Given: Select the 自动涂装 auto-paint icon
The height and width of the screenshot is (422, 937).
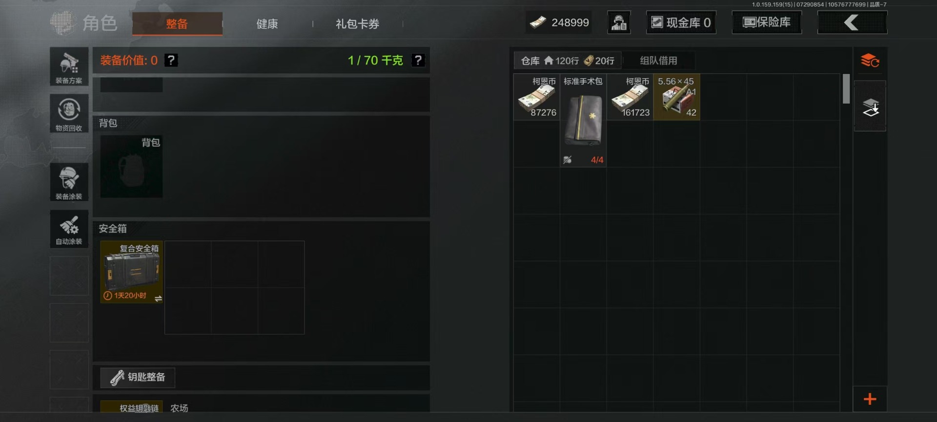Looking at the screenshot, I should tap(69, 229).
